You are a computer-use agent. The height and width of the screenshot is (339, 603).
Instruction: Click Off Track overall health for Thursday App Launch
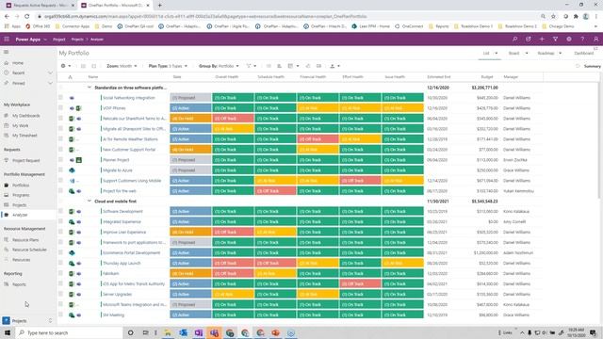click(x=233, y=264)
